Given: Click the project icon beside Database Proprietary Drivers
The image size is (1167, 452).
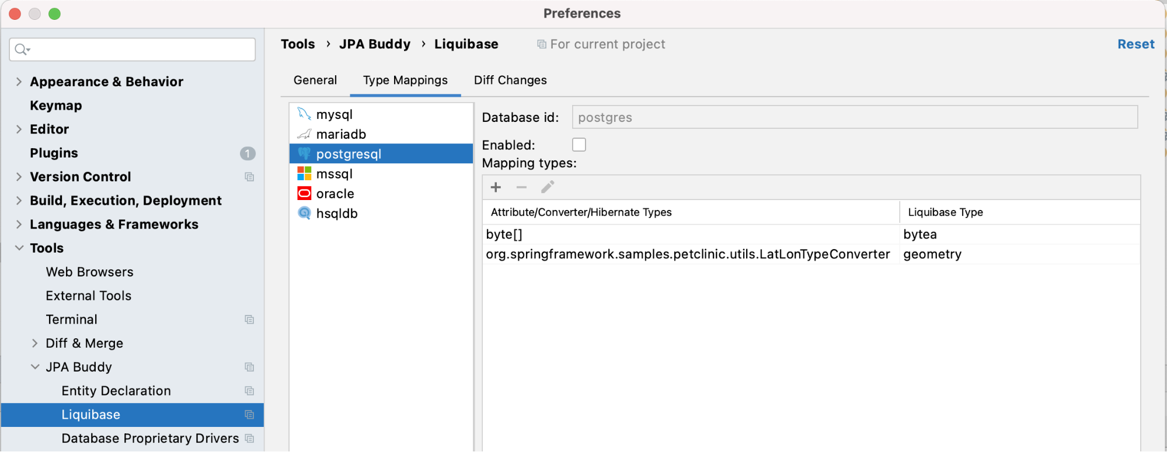Looking at the screenshot, I should pos(249,439).
